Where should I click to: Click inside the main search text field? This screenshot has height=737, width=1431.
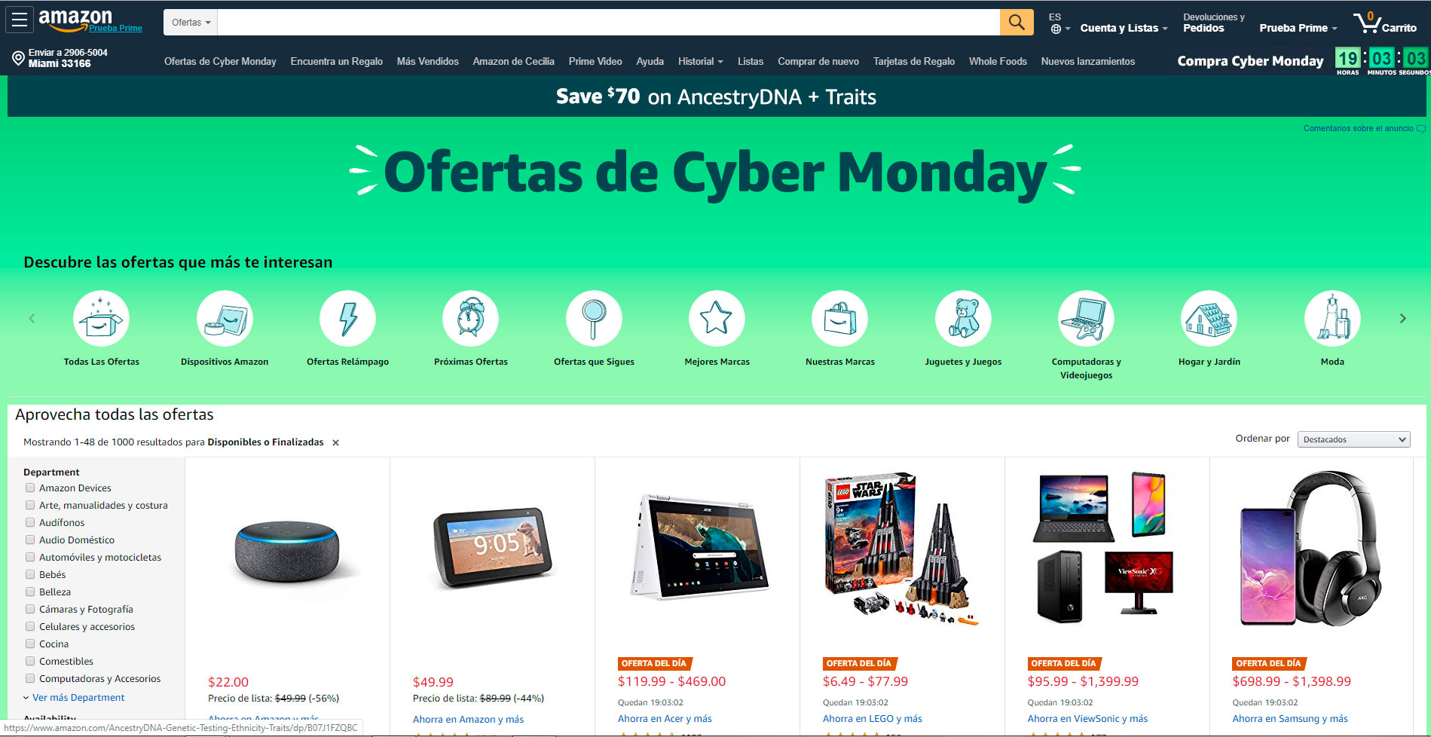[609, 23]
